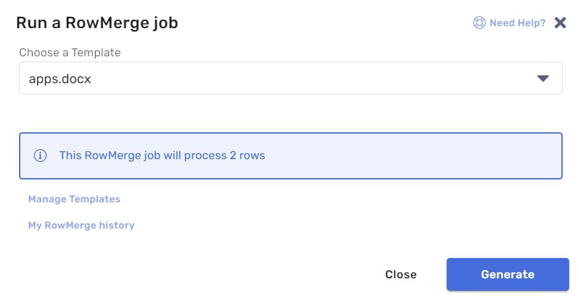The image size is (579, 296).
Task: Expand the template dropdown arrow
Action: (x=543, y=78)
